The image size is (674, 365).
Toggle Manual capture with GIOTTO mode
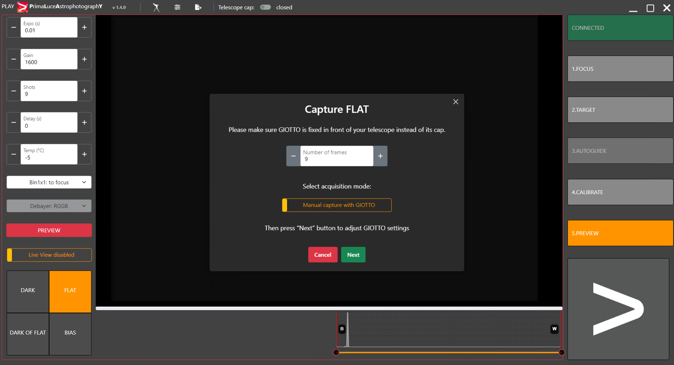pyautogui.click(x=337, y=205)
